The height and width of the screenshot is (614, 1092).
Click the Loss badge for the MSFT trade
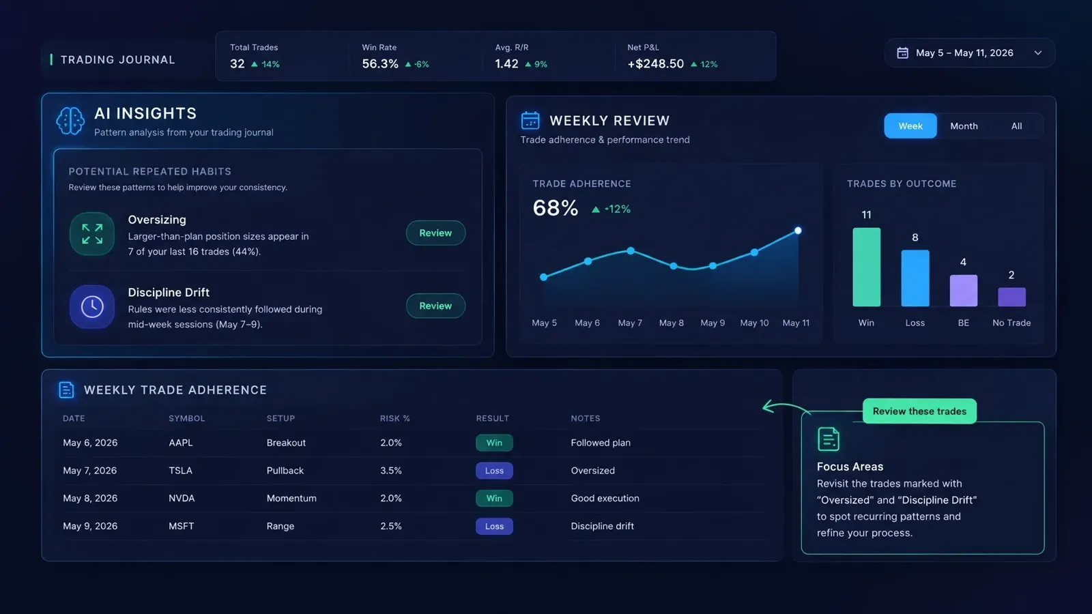(494, 527)
